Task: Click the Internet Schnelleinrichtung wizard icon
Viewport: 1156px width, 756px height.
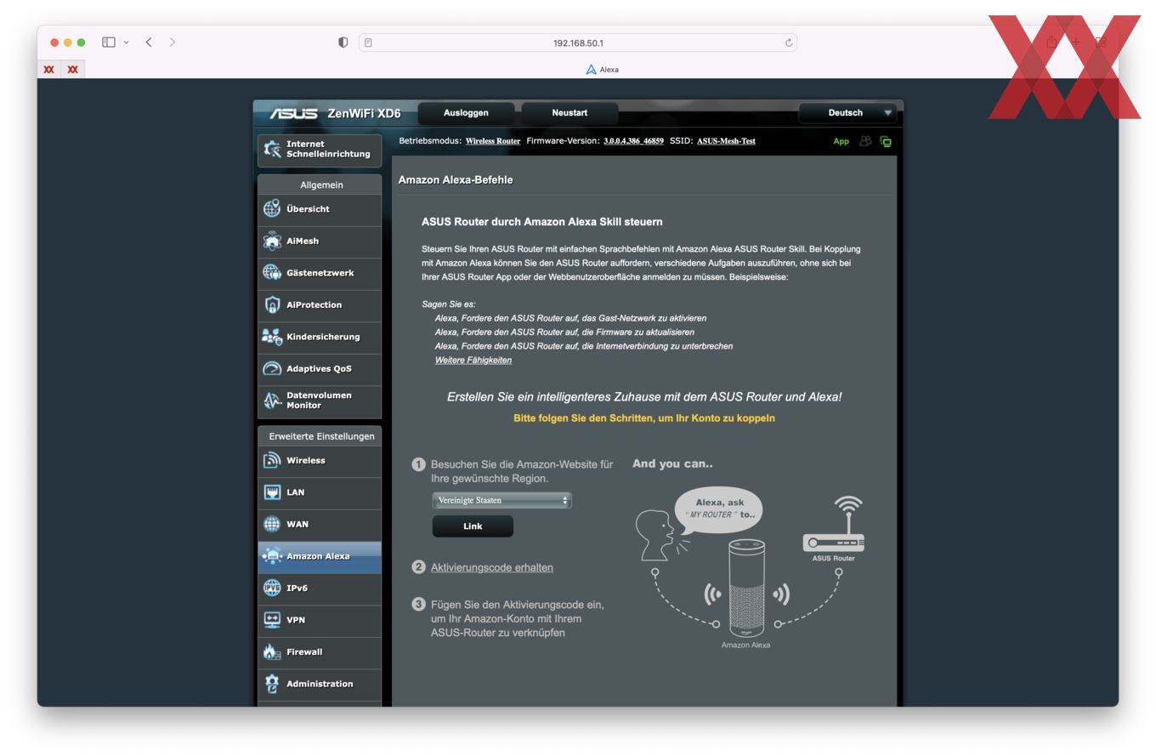Action: click(x=272, y=149)
